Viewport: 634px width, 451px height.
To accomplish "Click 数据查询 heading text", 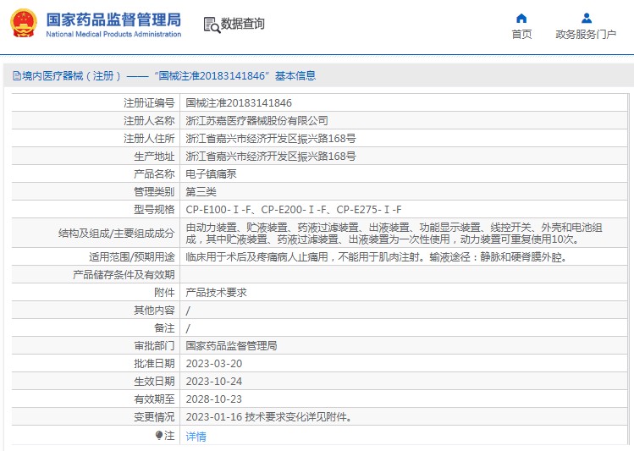I will click(x=243, y=24).
